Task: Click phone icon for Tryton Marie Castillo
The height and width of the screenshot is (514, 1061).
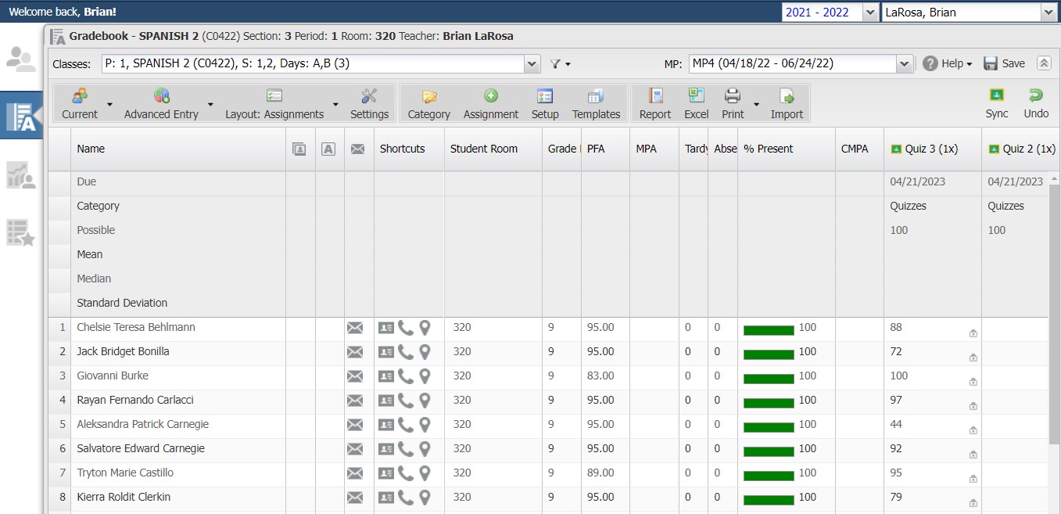Action: pyautogui.click(x=406, y=473)
